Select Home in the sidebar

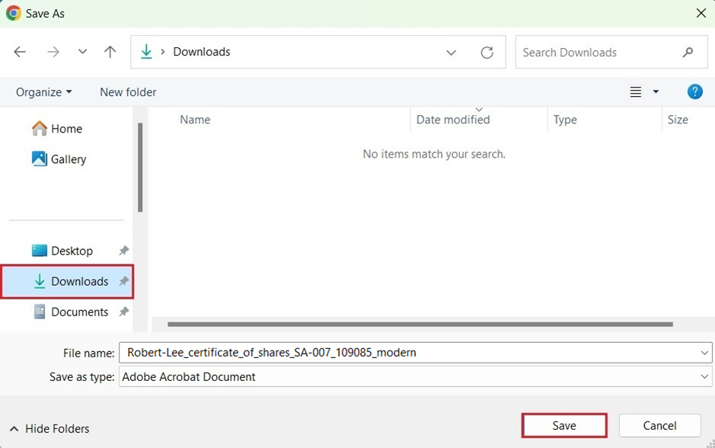point(65,128)
